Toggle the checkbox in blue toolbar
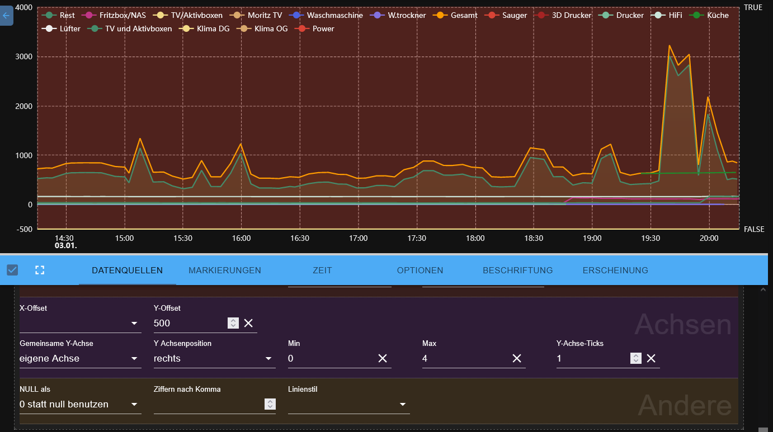The image size is (773, 432). pos(12,270)
